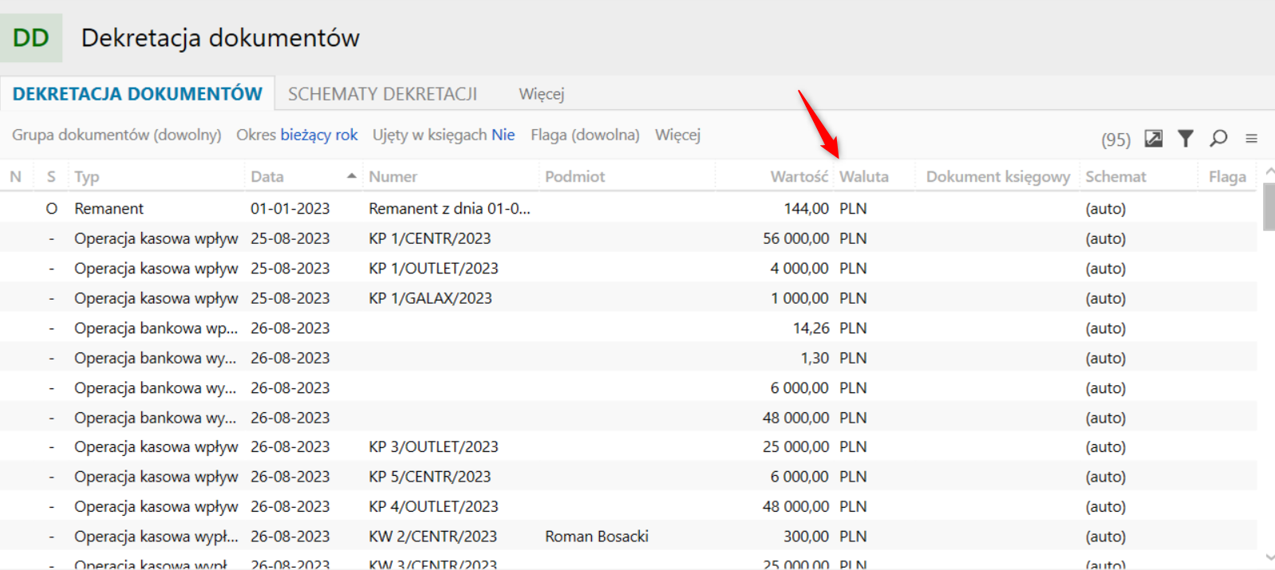Click the vertical scrollbar thumb
1275x570 pixels.
[1269, 206]
